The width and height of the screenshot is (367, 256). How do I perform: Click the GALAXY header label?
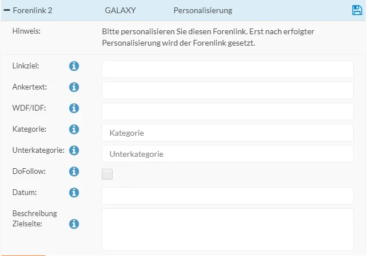coord(120,10)
